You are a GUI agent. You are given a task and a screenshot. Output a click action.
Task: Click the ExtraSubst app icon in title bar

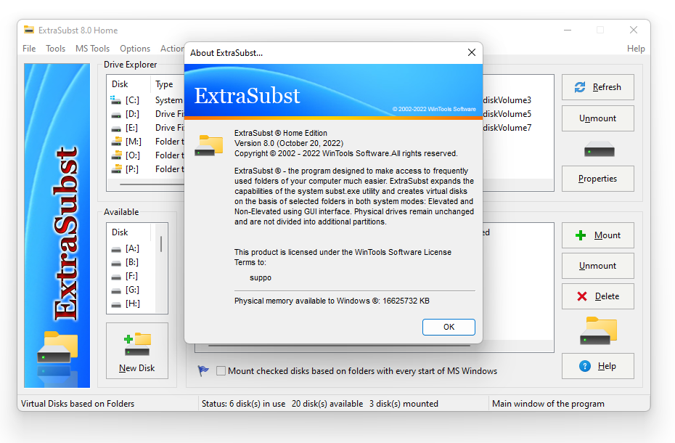(29, 30)
